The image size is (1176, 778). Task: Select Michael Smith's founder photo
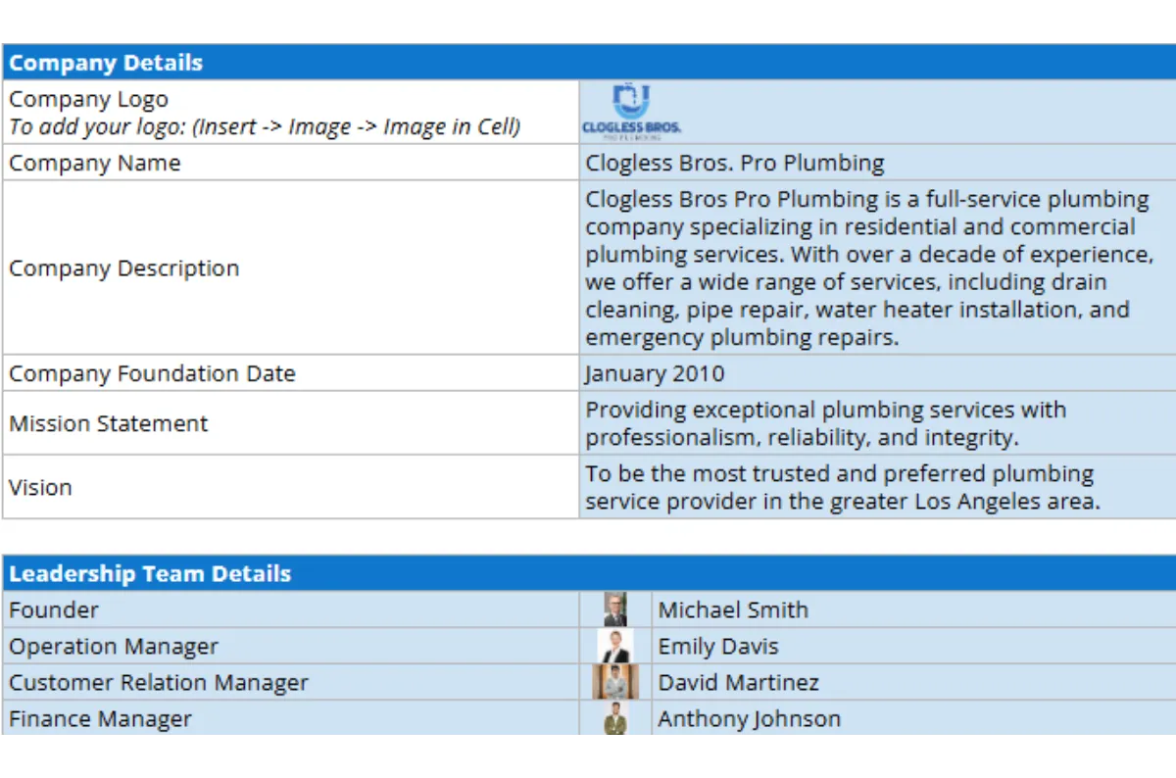coord(615,609)
